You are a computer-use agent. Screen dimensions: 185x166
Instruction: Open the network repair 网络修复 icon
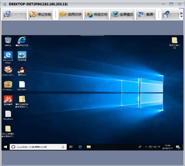tap(22, 56)
